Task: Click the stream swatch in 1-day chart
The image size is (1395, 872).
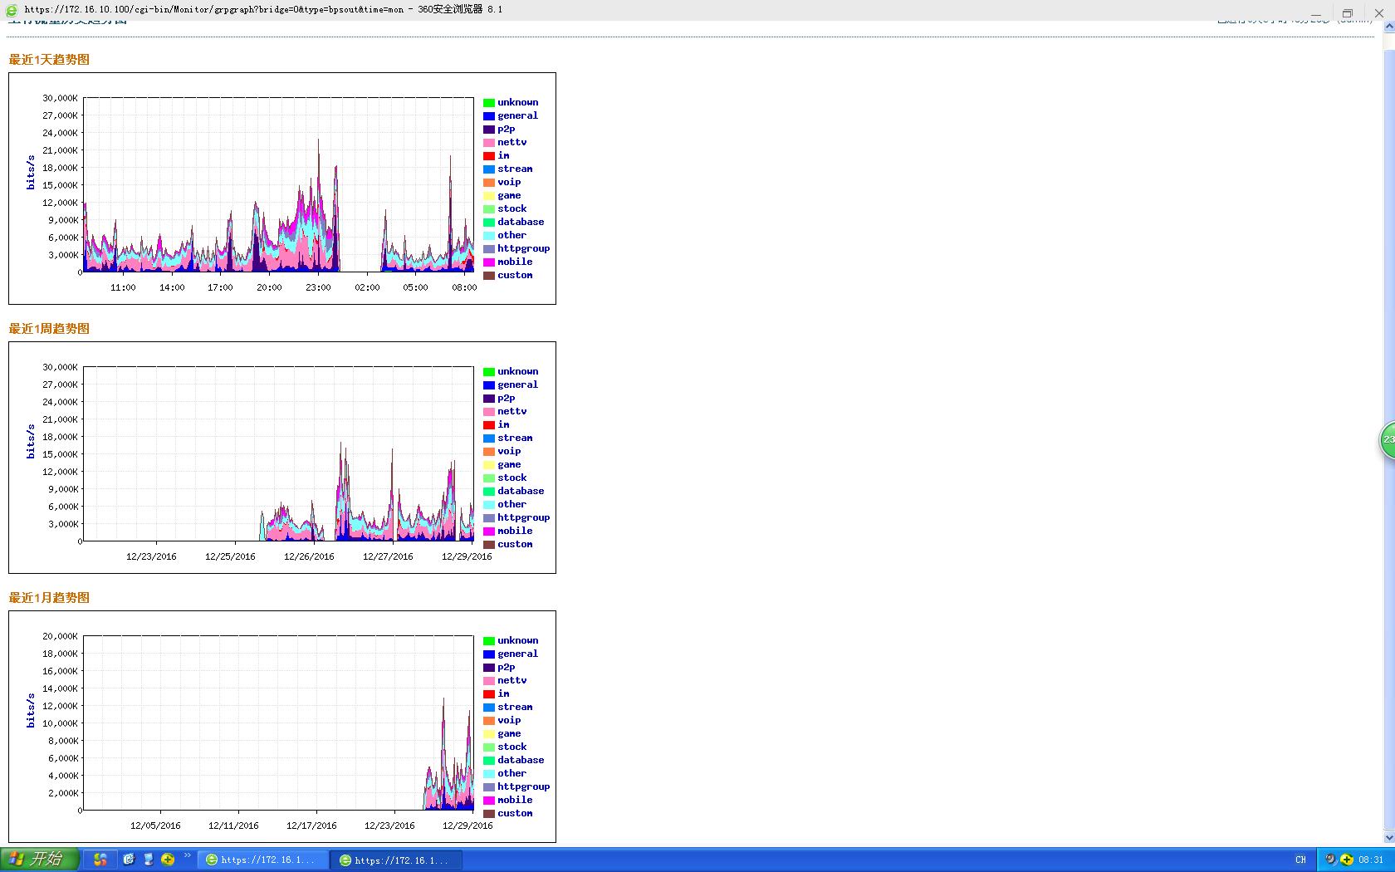Action: click(489, 169)
